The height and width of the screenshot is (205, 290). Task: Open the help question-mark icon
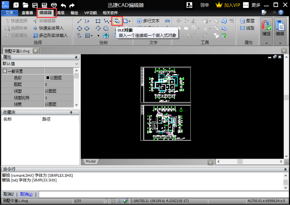281,12
